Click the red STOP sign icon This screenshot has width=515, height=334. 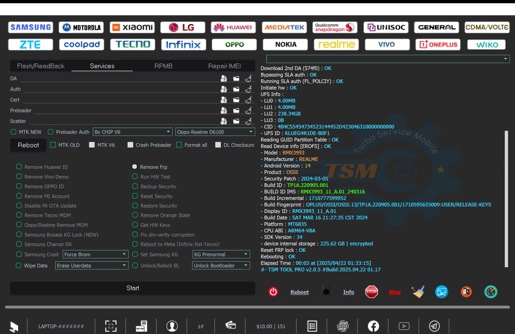(x=371, y=292)
